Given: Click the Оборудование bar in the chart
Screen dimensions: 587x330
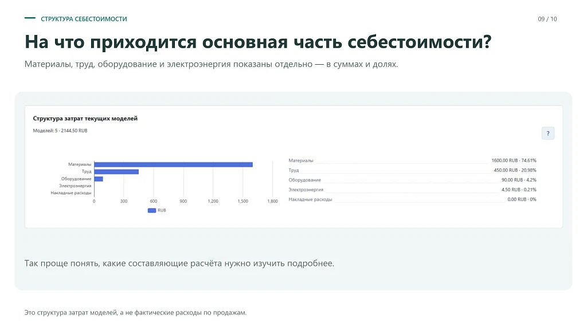Looking at the screenshot, I should click(99, 179).
